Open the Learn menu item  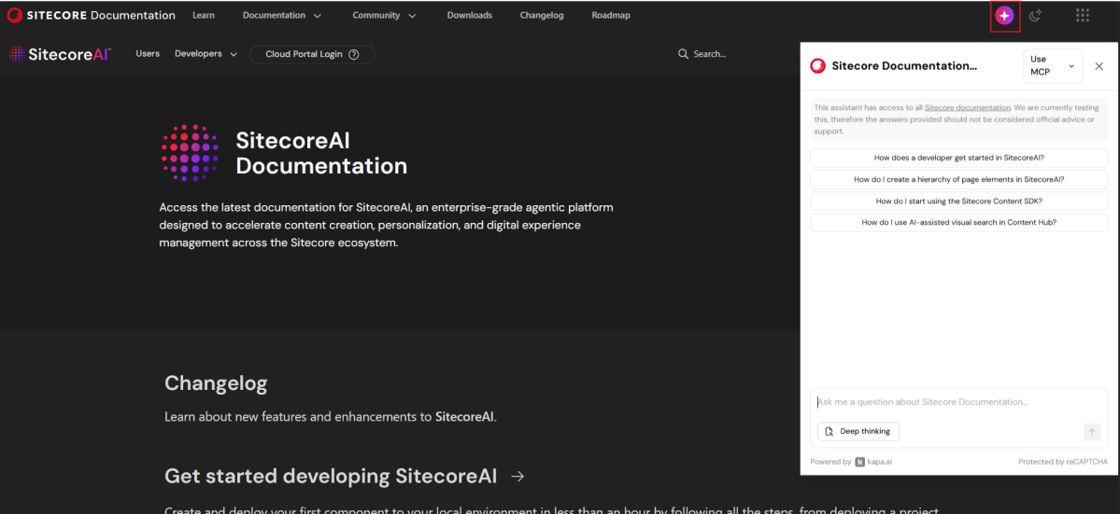tap(204, 15)
